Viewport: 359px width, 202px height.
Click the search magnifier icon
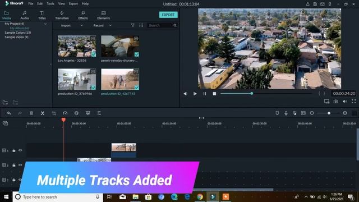[175, 25]
